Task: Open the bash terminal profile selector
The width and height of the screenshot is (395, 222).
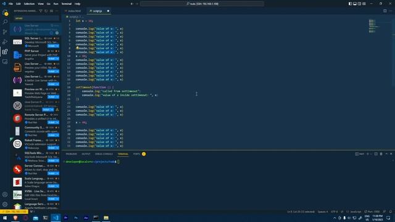Action: pos(360,154)
